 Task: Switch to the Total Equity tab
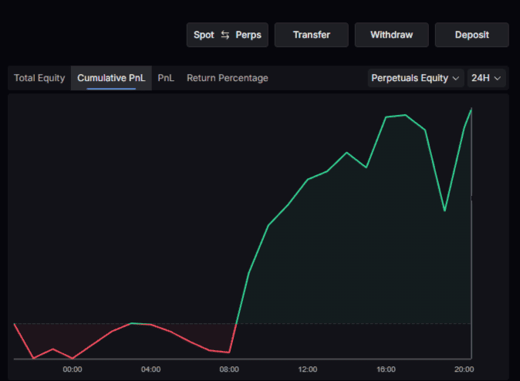pos(39,78)
